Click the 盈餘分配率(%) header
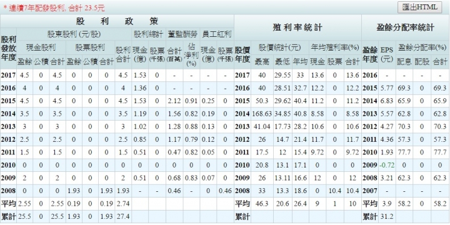Screen dimensions: 450x225 (x=422, y=47)
